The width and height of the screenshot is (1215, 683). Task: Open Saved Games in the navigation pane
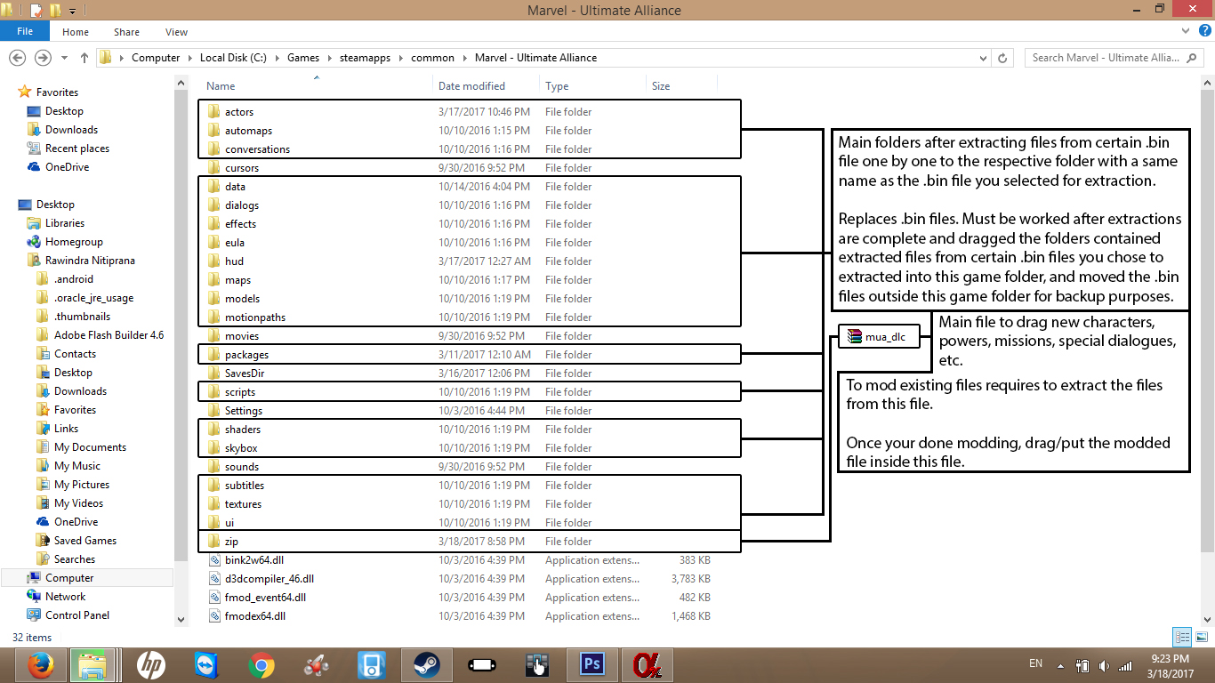85,541
